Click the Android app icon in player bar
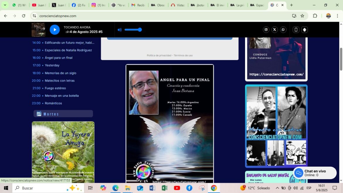The height and width of the screenshot is (193, 343). 304,30
